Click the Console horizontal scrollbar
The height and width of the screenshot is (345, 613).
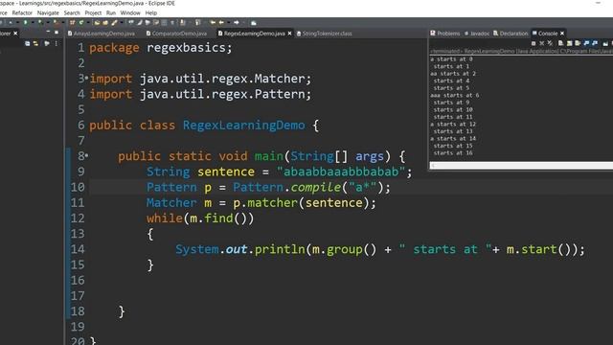coord(521,166)
